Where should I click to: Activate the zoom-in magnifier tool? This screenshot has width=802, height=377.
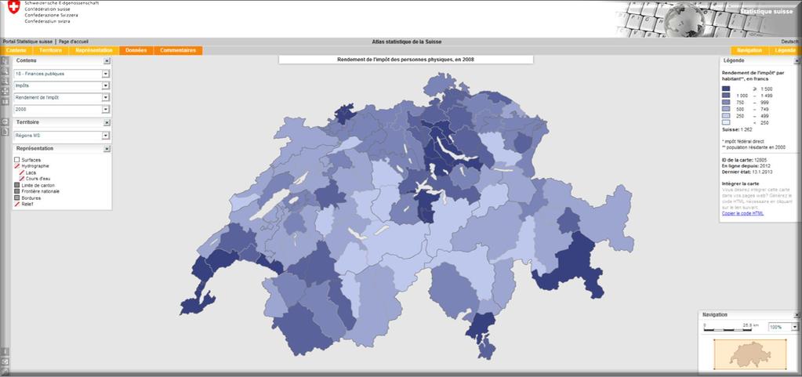(5, 71)
